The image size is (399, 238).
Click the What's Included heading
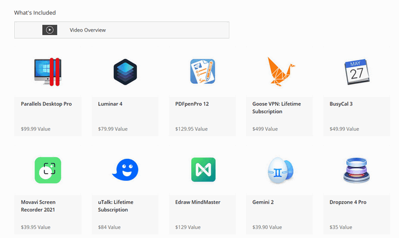coord(35,12)
